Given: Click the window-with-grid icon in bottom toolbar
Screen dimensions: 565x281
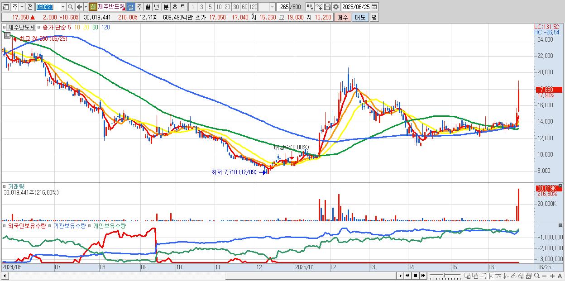Looking at the screenshot, I should 468,276.
